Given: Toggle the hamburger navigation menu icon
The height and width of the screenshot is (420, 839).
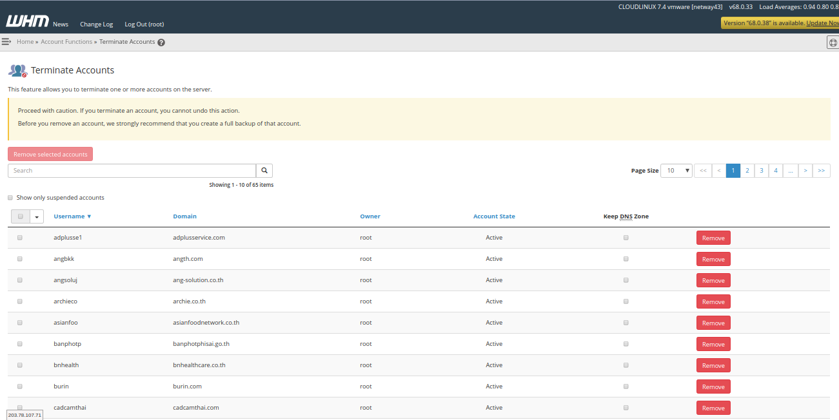Looking at the screenshot, I should pyautogui.click(x=6, y=42).
